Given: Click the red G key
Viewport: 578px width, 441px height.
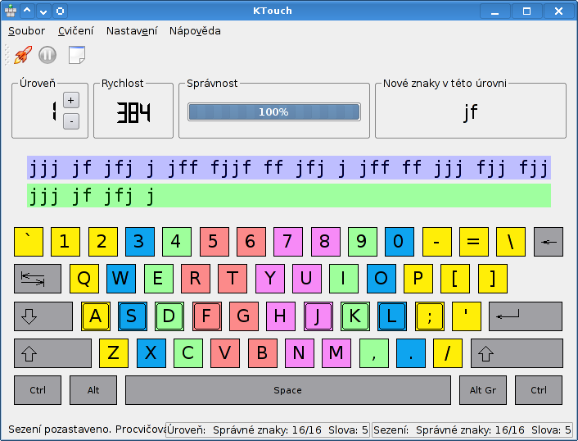Looking at the screenshot, I should click(244, 316).
